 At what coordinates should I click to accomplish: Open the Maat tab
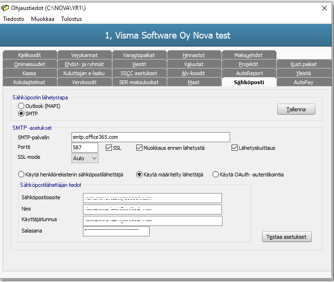point(194,82)
